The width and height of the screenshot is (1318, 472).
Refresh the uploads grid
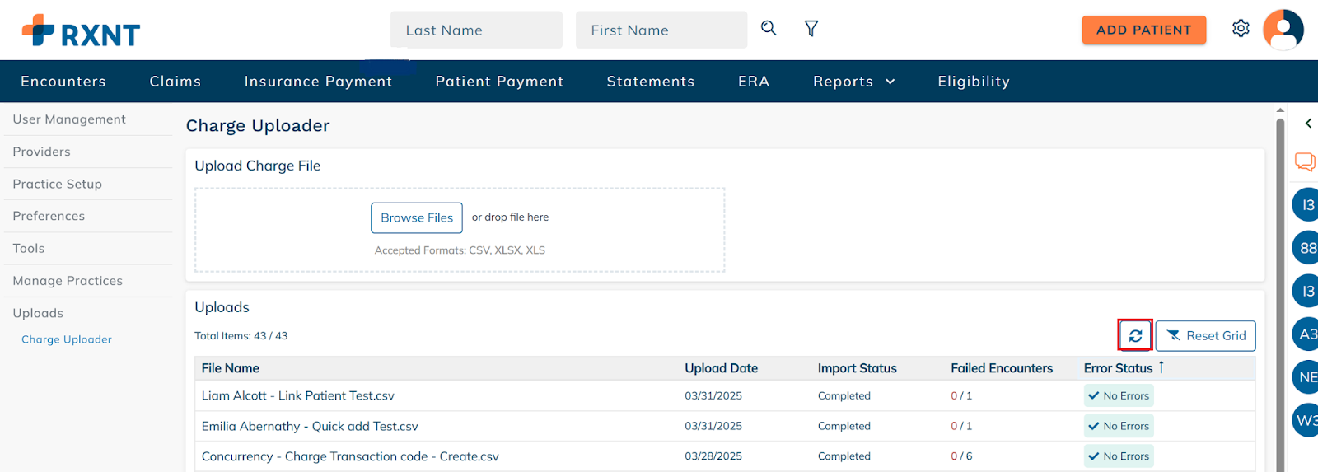tap(1135, 335)
